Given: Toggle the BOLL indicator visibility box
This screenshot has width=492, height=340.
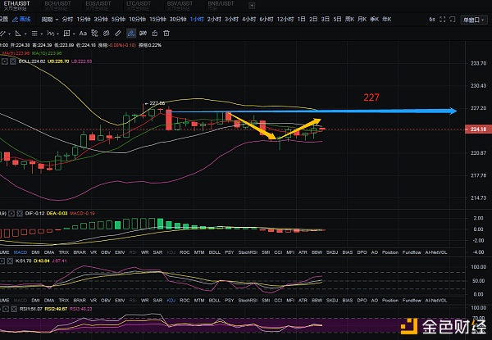Looking at the screenshot, I should tap(5, 61).
